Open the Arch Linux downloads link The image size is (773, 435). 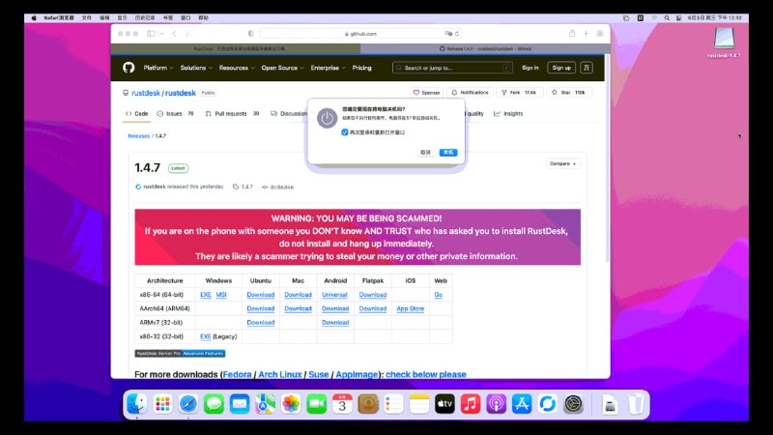[280, 374]
